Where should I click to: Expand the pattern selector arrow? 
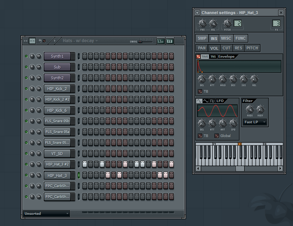click(x=55, y=41)
